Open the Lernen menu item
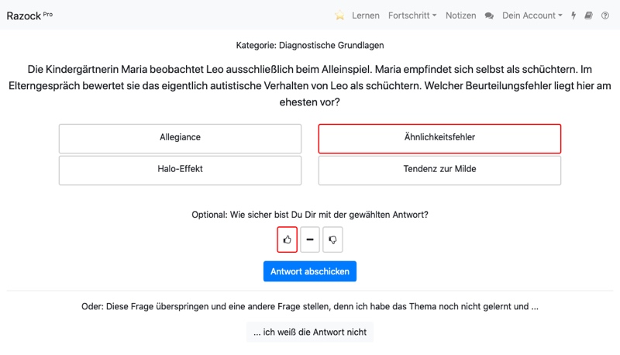Screen dimensions: 620x355 click(365, 16)
